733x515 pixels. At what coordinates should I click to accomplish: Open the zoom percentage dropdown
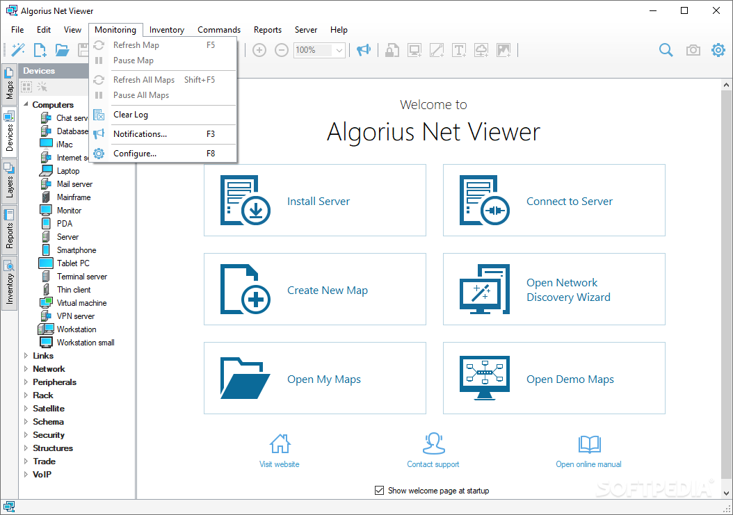pyautogui.click(x=339, y=50)
